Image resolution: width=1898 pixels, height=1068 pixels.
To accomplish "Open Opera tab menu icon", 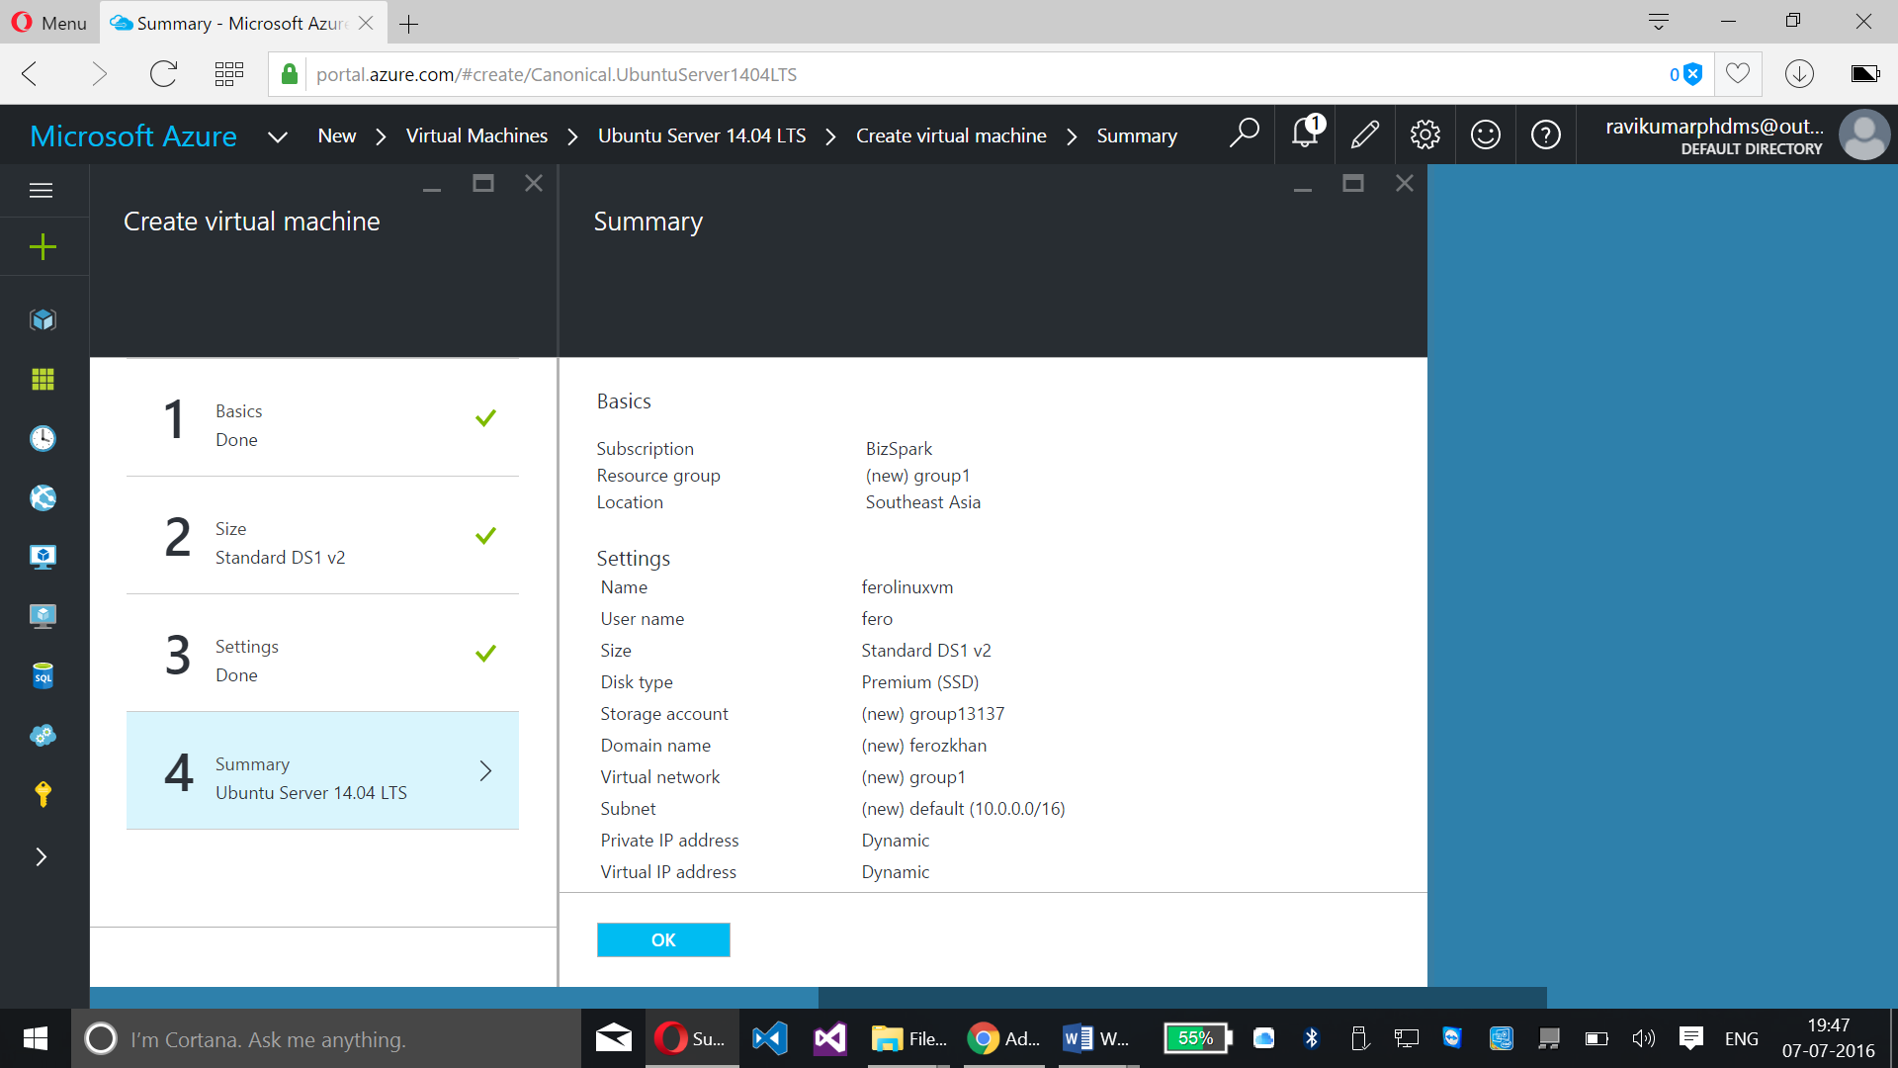I will [1659, 21].
